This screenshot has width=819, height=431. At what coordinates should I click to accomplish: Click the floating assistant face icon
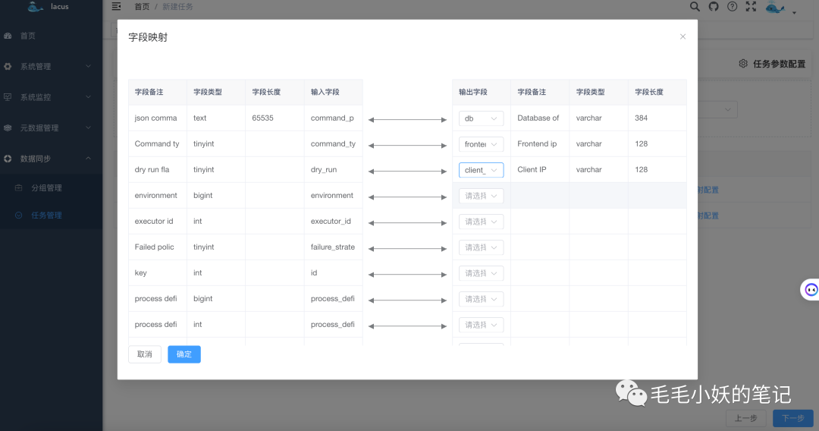point(811,289)
